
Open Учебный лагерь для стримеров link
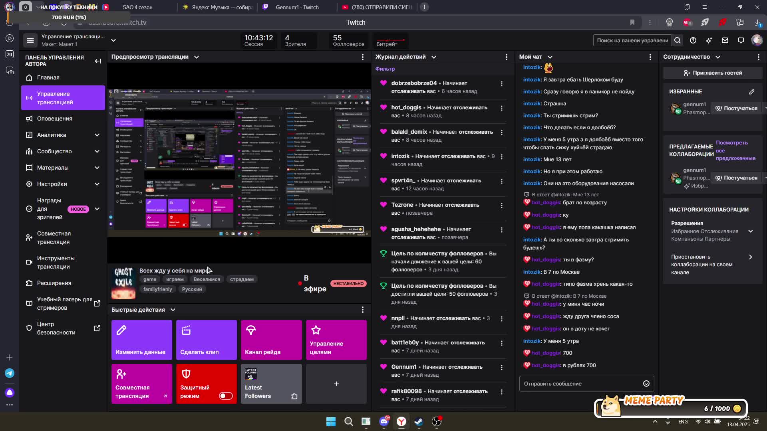click(x=63, y=303)
